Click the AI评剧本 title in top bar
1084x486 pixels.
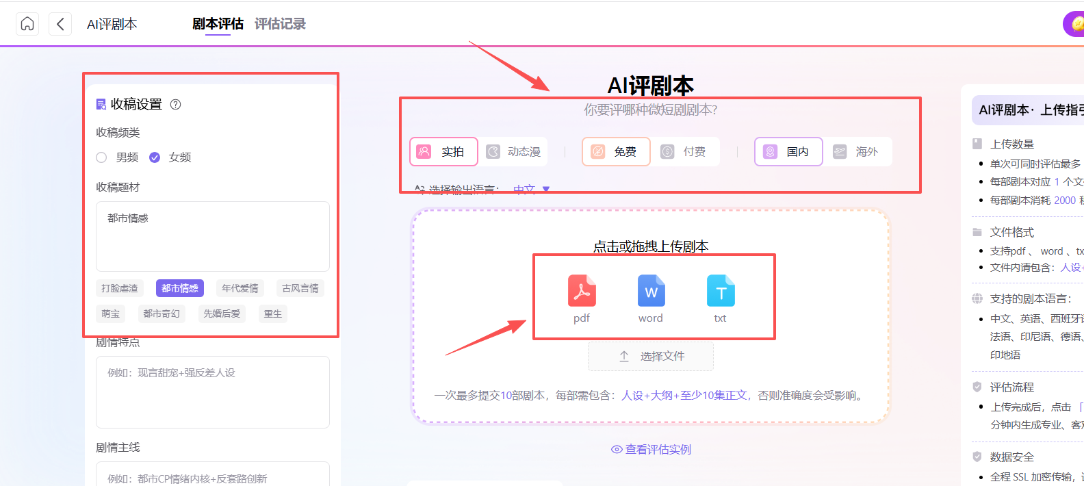tap(112, 24)
